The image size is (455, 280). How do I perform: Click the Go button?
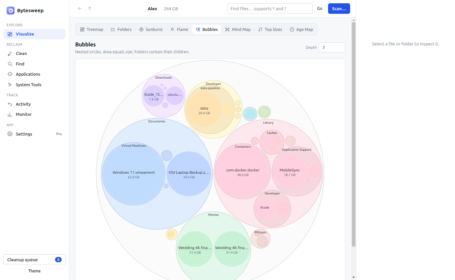319,9
